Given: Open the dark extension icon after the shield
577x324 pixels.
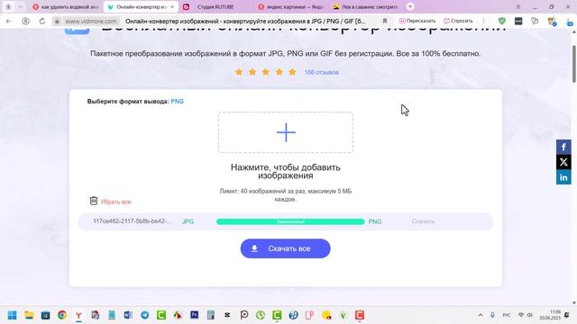Looking at the screenshot, I should (518, 22).
